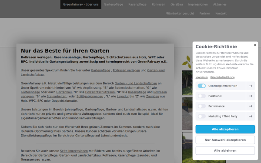Viewport: 261px width, 163px height.
Task: Open the top garden photo thumbnail
Action: (x=187, y=83)
